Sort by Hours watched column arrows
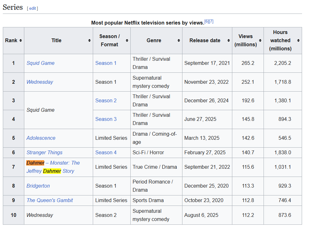 (x=298, y=41)
